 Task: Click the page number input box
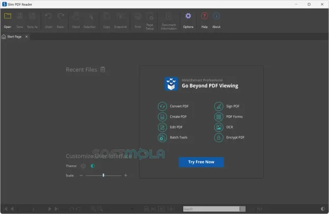point(24,209)
